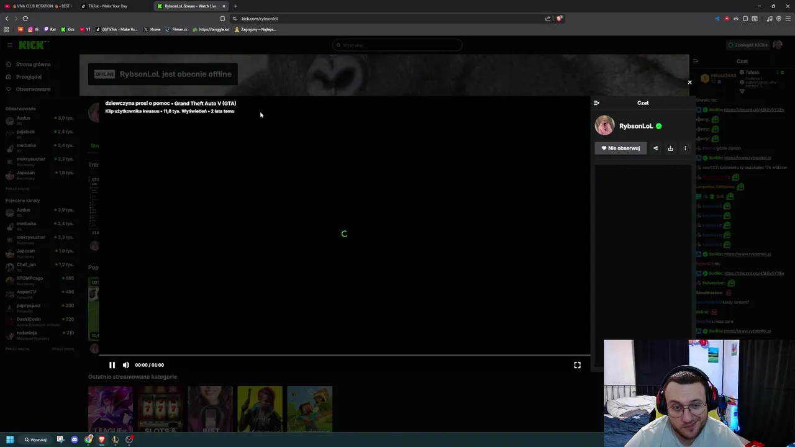Open Snipping Tool taskbar icon

coord(60,440)
